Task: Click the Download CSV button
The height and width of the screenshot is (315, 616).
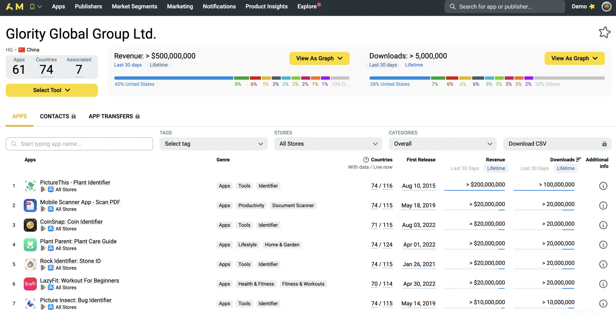Action: coord(557,144)
